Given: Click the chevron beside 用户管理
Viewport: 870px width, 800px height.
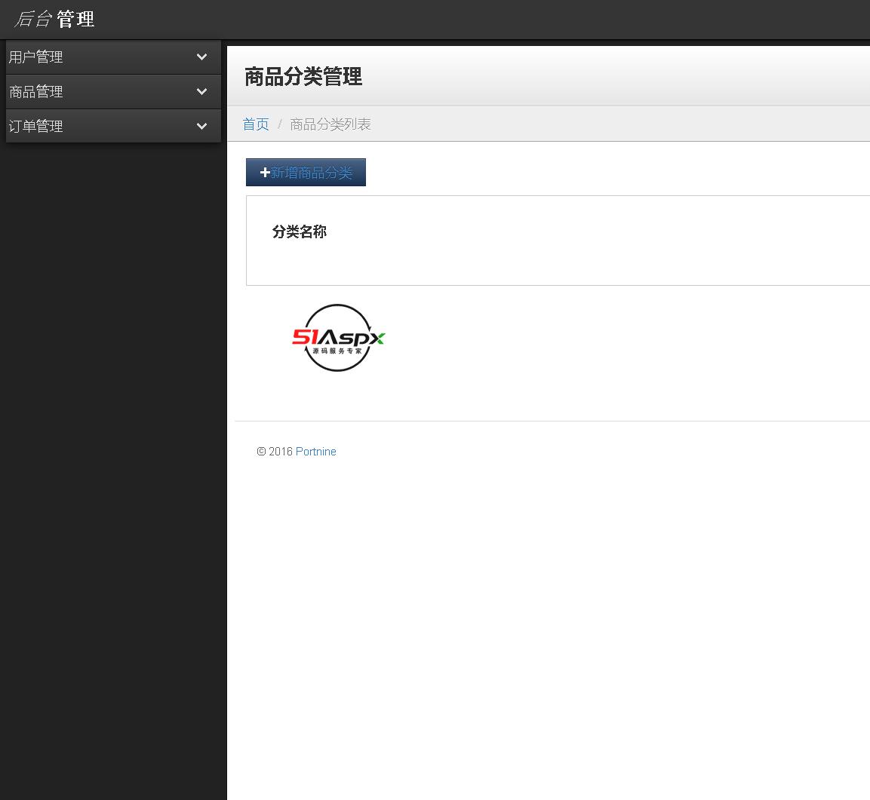Looking at the screenshot, I should (202, 57).
